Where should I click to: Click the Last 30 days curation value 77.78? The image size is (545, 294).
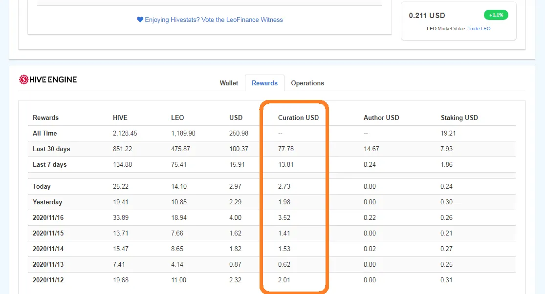coord(286,149)
